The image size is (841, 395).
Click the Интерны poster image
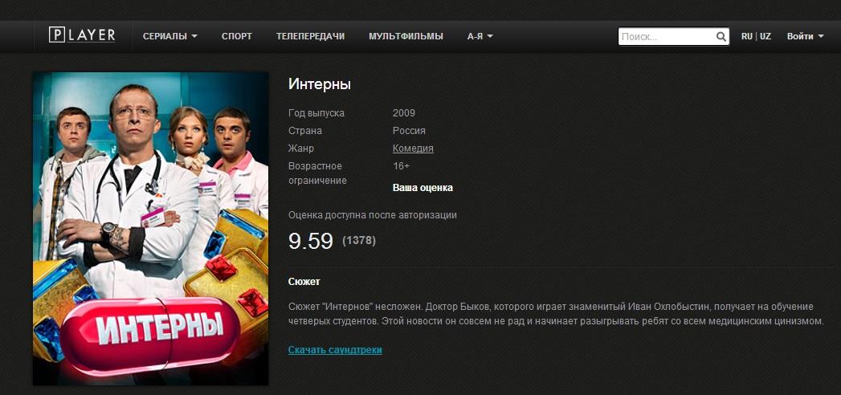point(151,229)
